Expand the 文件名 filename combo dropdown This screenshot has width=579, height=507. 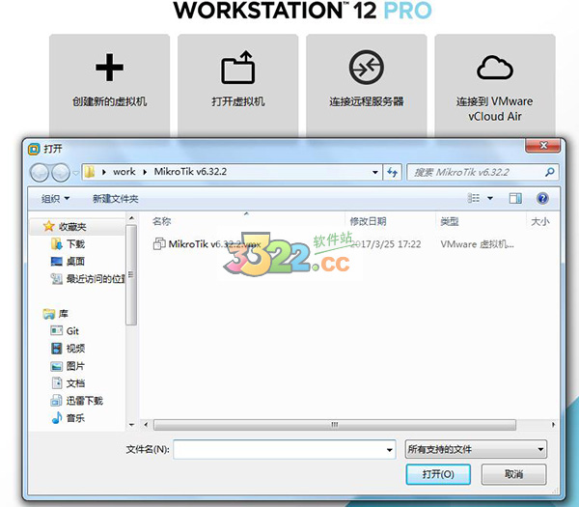click(389, 450)
